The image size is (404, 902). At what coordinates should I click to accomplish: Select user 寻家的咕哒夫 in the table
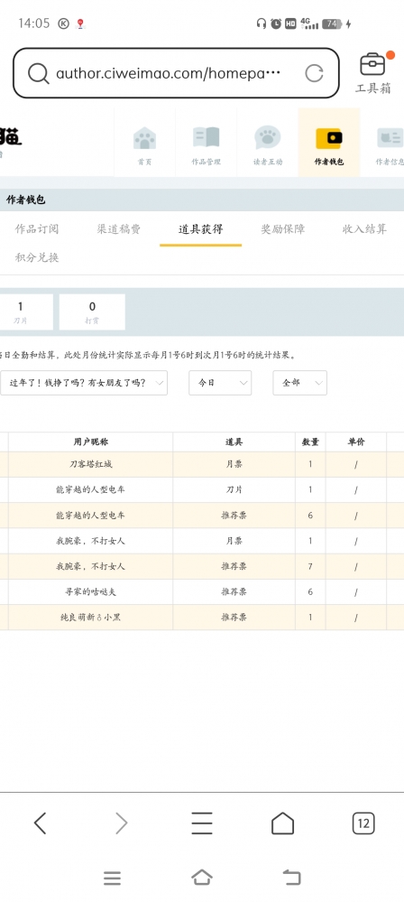[91, 592]
